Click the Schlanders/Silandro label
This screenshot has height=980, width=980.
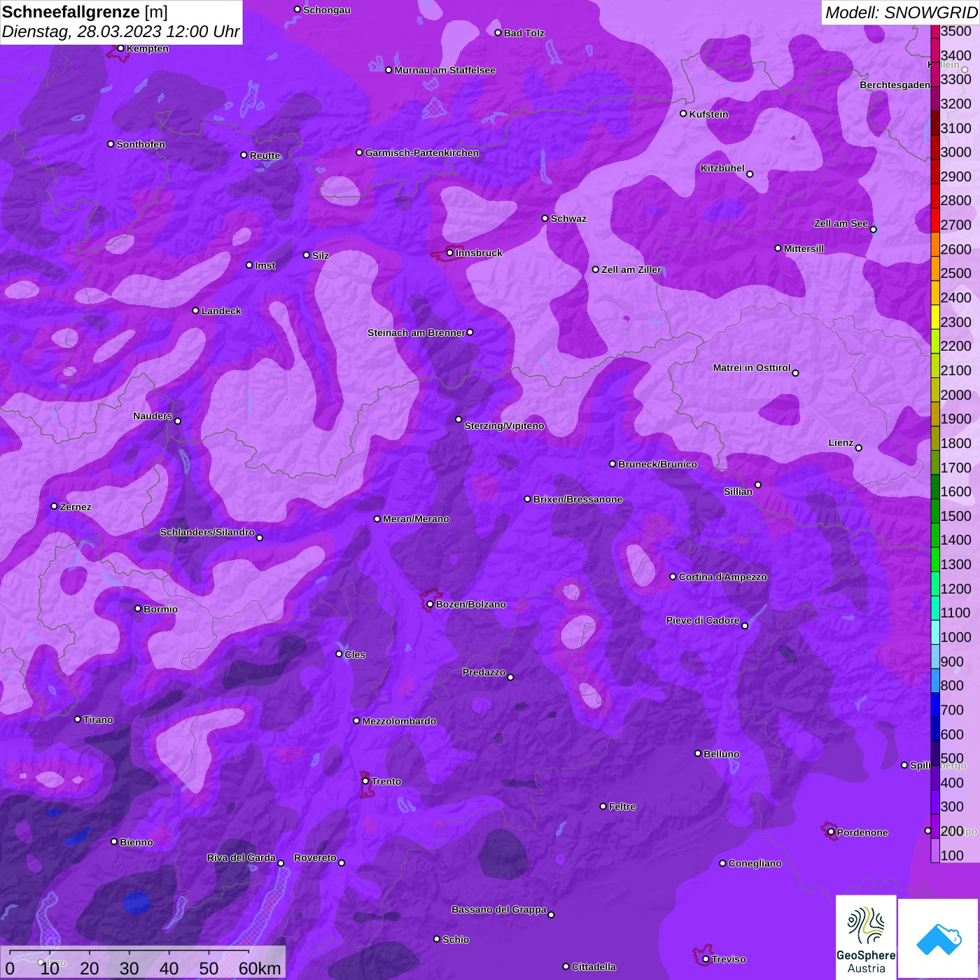[x=208, y=532]
